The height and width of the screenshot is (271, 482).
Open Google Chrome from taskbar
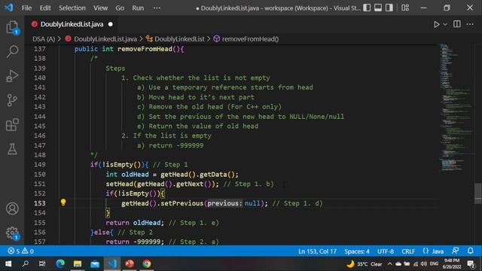[x=147, y=263]
